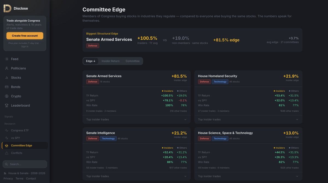Viewport: 328px width, 183px height.
Task: Click Senate Intelligence card title
Action: [x=101, y=133]
